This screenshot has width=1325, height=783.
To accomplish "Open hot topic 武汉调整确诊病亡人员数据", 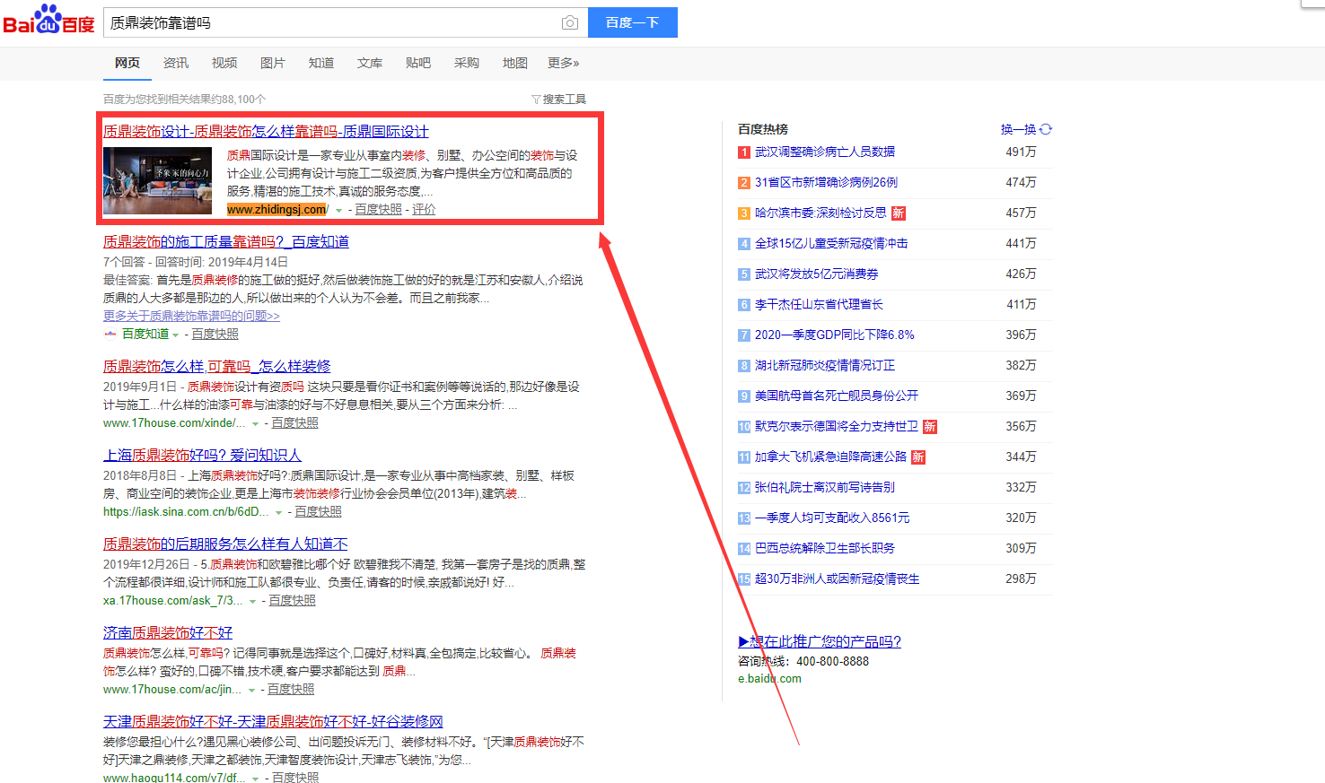I will coord(825,152).
